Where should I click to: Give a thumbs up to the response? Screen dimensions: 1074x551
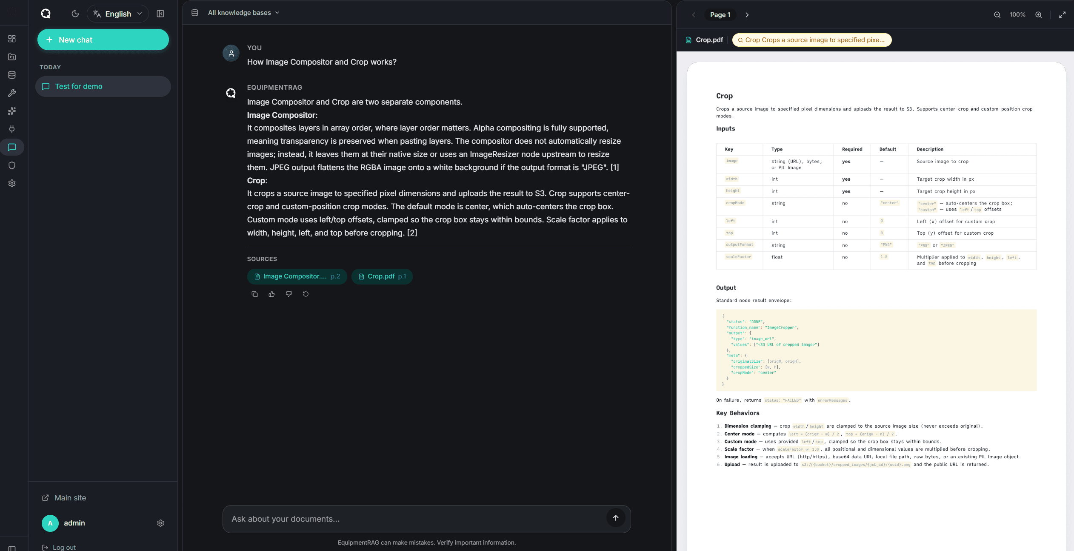pos(272,294)
